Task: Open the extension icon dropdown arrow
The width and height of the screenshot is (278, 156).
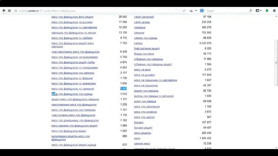Action: [196, 10]
